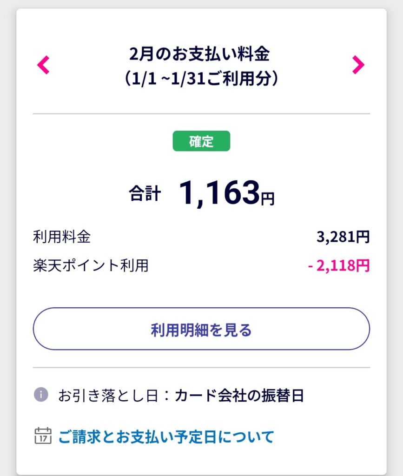The image size is (403, 476).
Task: Go to the previous month's bill
Action: 43,65
